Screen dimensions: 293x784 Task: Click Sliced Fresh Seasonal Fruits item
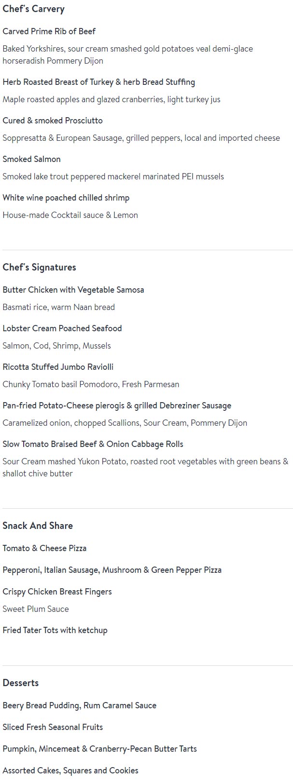(x=53, y=727)
